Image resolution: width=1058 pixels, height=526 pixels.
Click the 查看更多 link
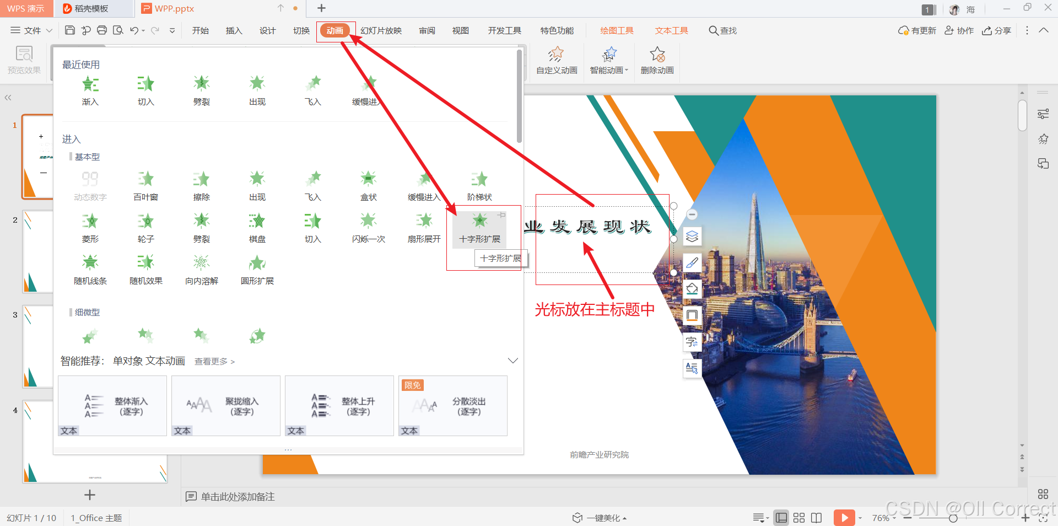point(214,361)
